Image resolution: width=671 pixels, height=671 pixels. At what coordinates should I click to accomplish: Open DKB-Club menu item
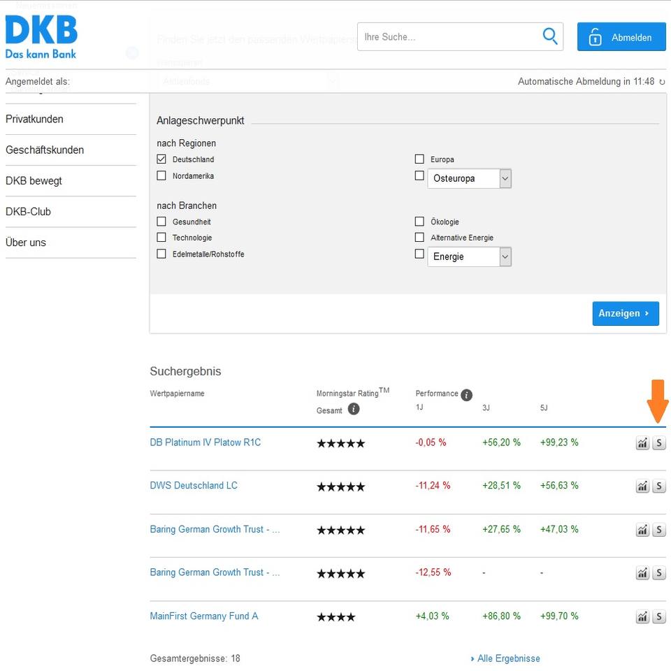28,211
